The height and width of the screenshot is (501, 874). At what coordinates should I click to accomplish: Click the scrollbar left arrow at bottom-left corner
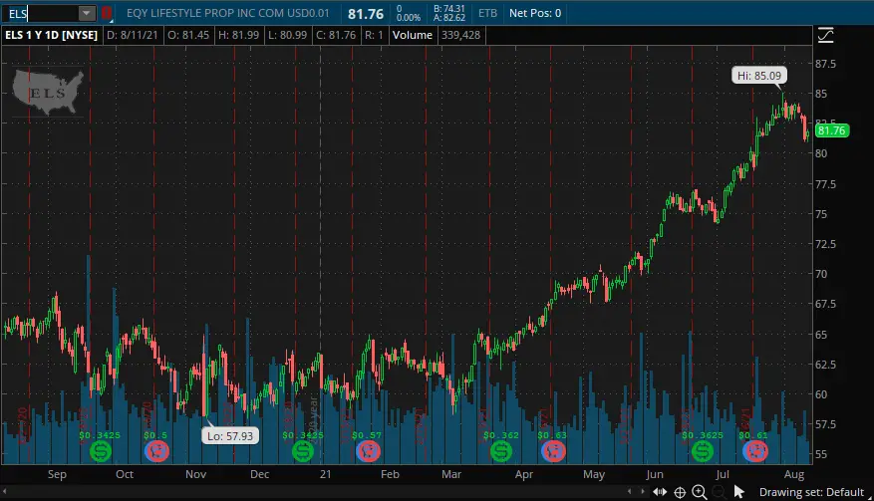click(x=5, y=491)
